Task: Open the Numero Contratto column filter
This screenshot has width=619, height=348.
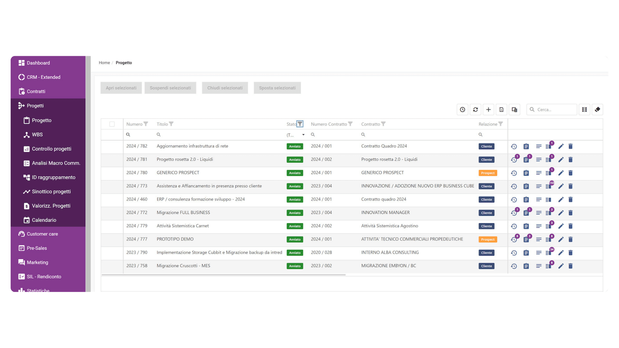Action: 350,124
